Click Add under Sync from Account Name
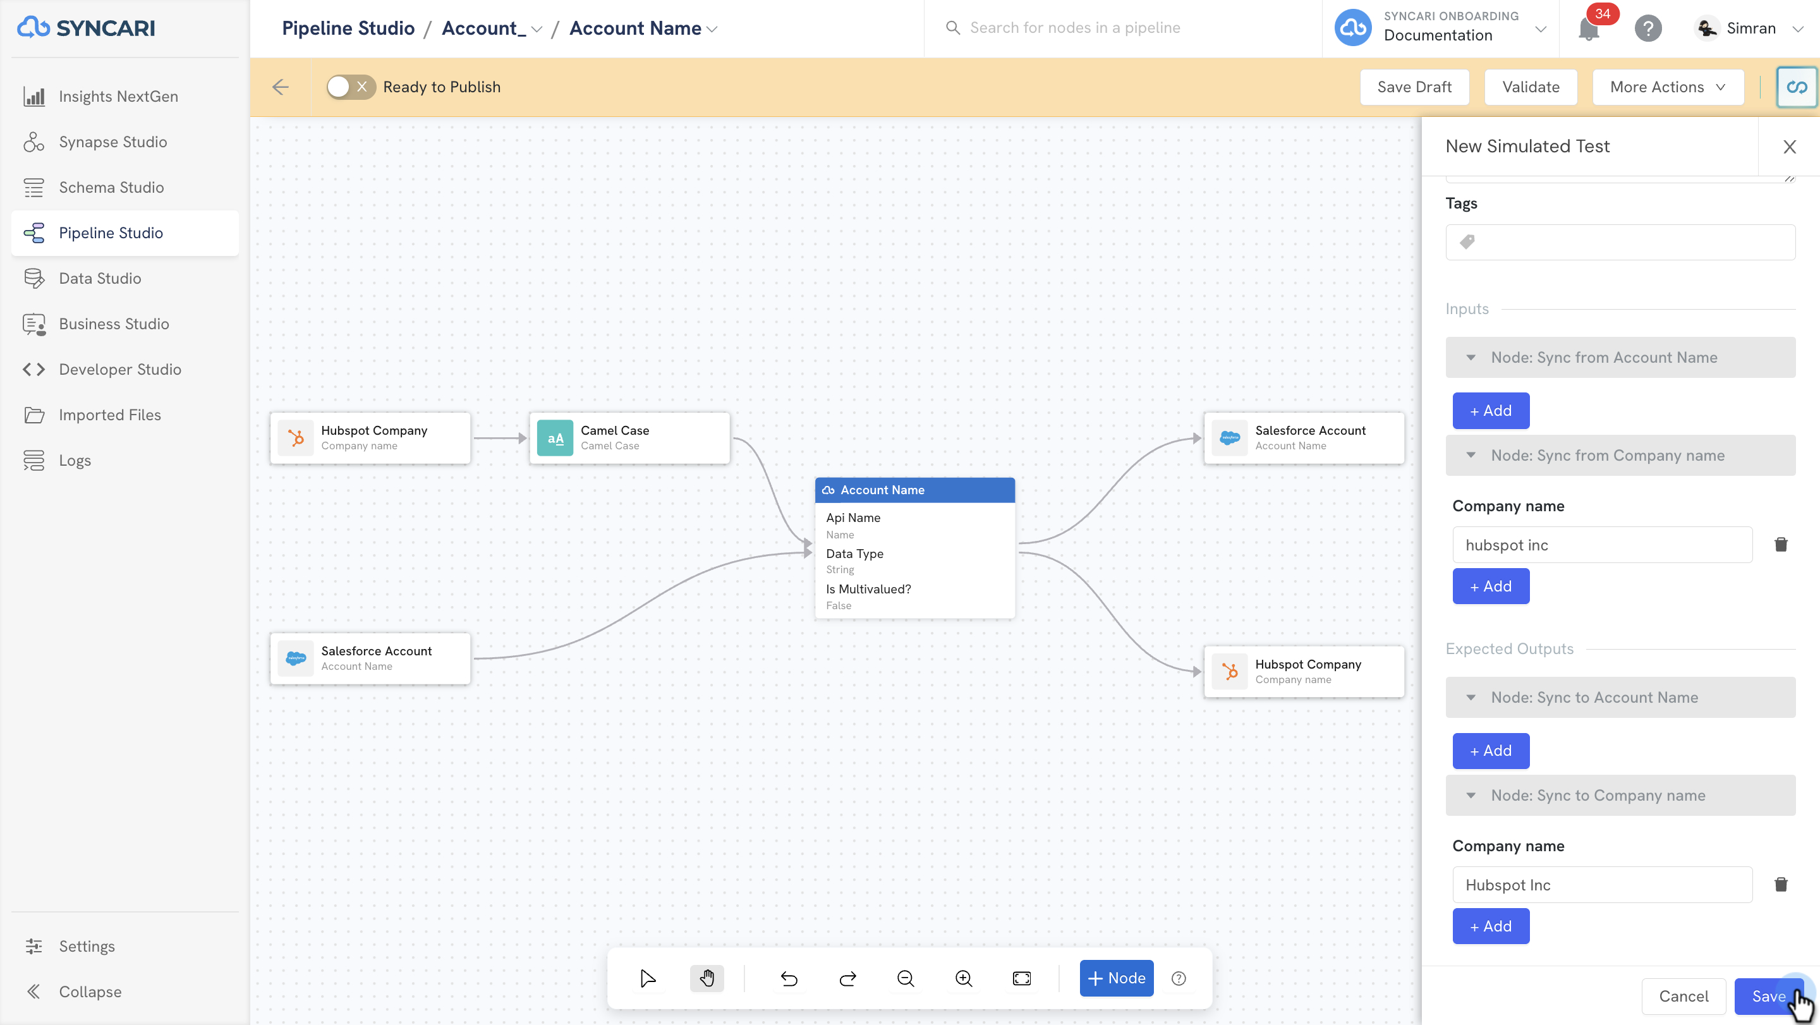 1491,410
